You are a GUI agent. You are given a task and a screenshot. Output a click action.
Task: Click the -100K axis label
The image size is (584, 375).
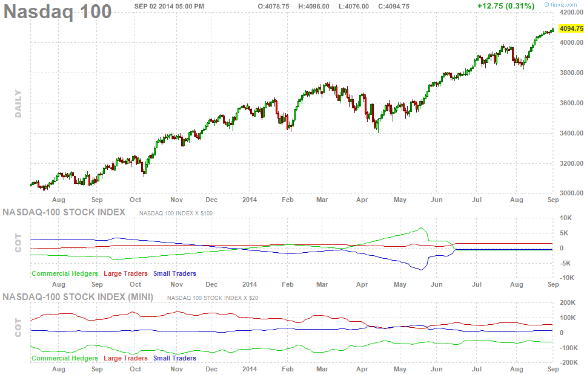(568, 348)
